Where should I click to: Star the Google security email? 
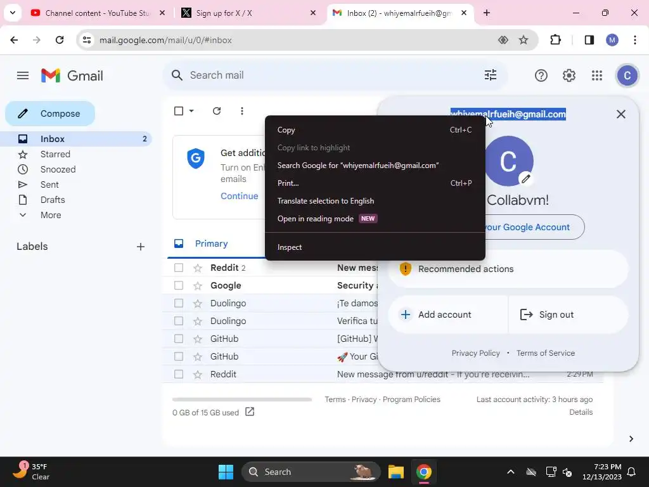(x=198, y=286)
